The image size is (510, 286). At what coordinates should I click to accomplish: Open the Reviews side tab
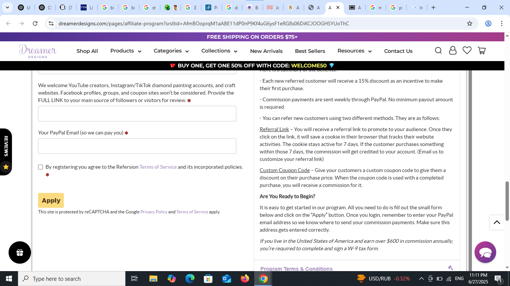tap(6, 152)
